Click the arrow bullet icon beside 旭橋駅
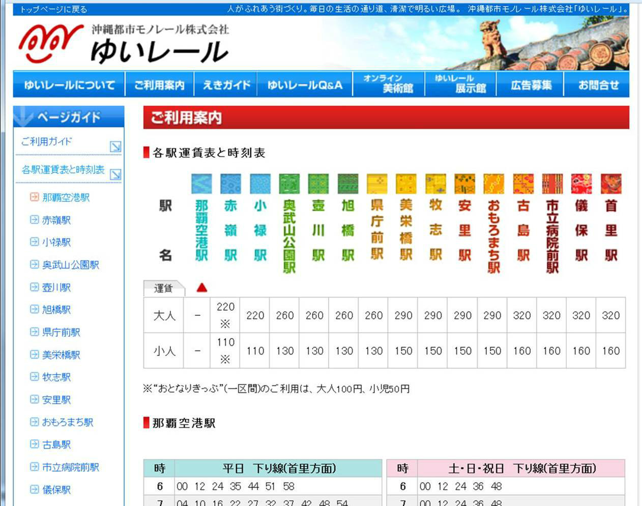This screenshot has height=506, width=642. 34,309
